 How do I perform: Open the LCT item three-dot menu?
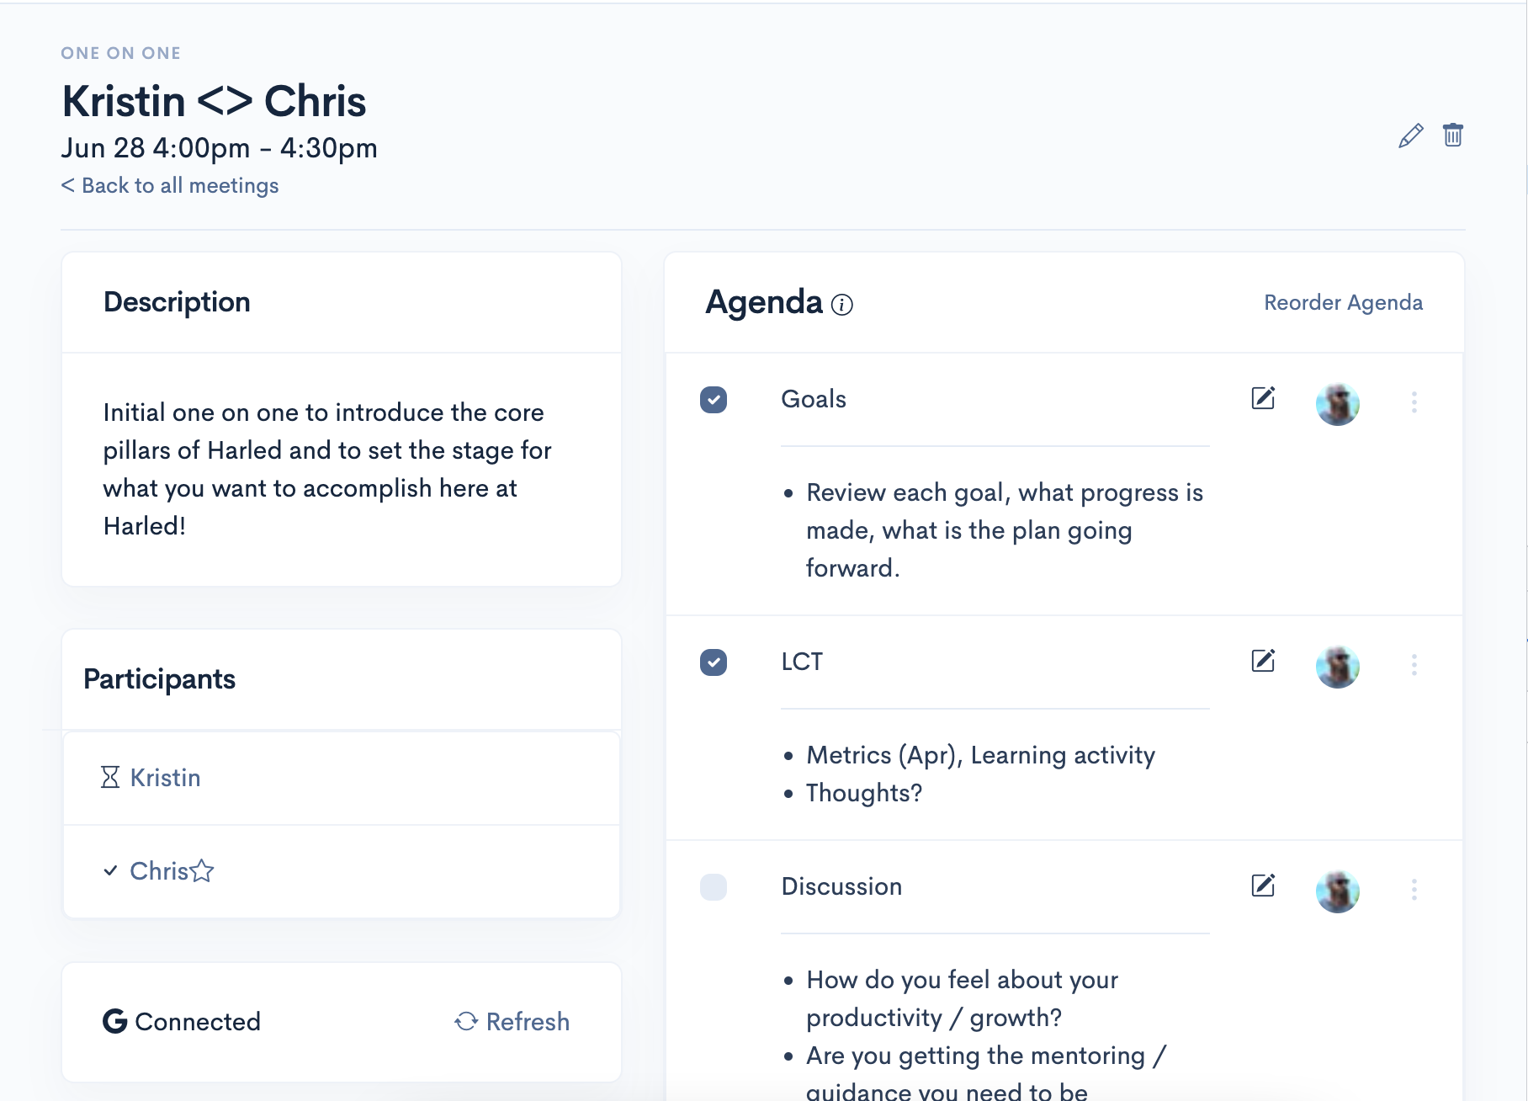pyautogui.click(x=1414, y=665)
